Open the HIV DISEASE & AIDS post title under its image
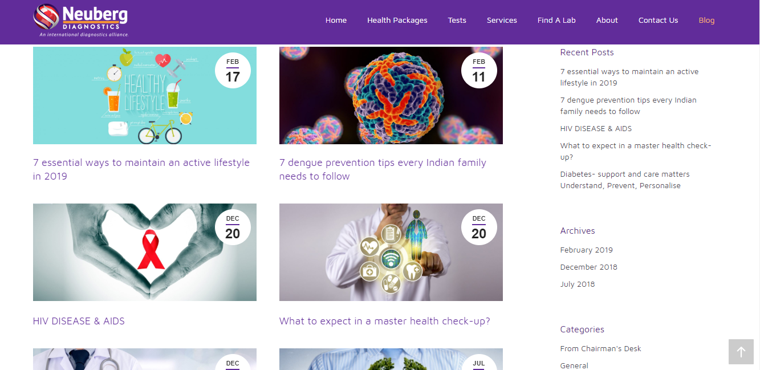The height and width of the screenshot is (370, 760). (79, 321)
